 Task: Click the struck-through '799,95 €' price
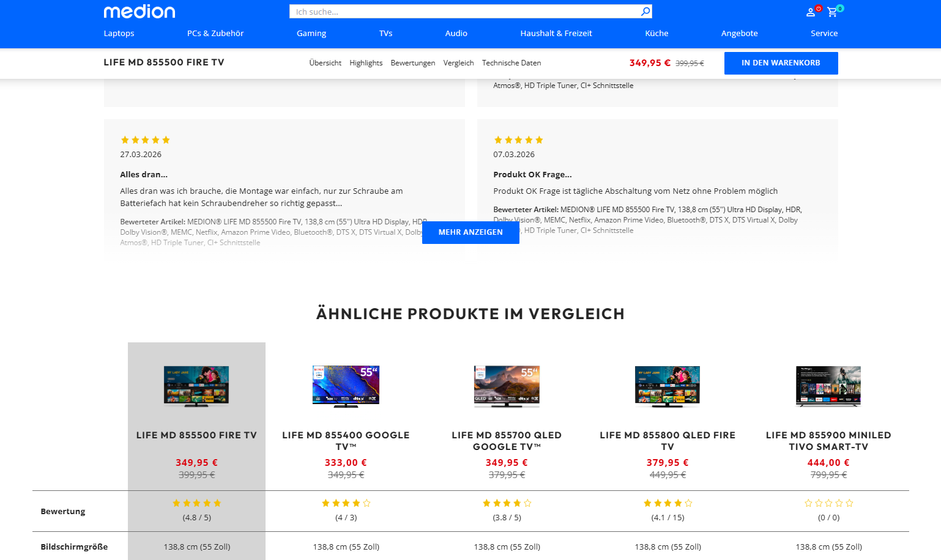[828, 475]
